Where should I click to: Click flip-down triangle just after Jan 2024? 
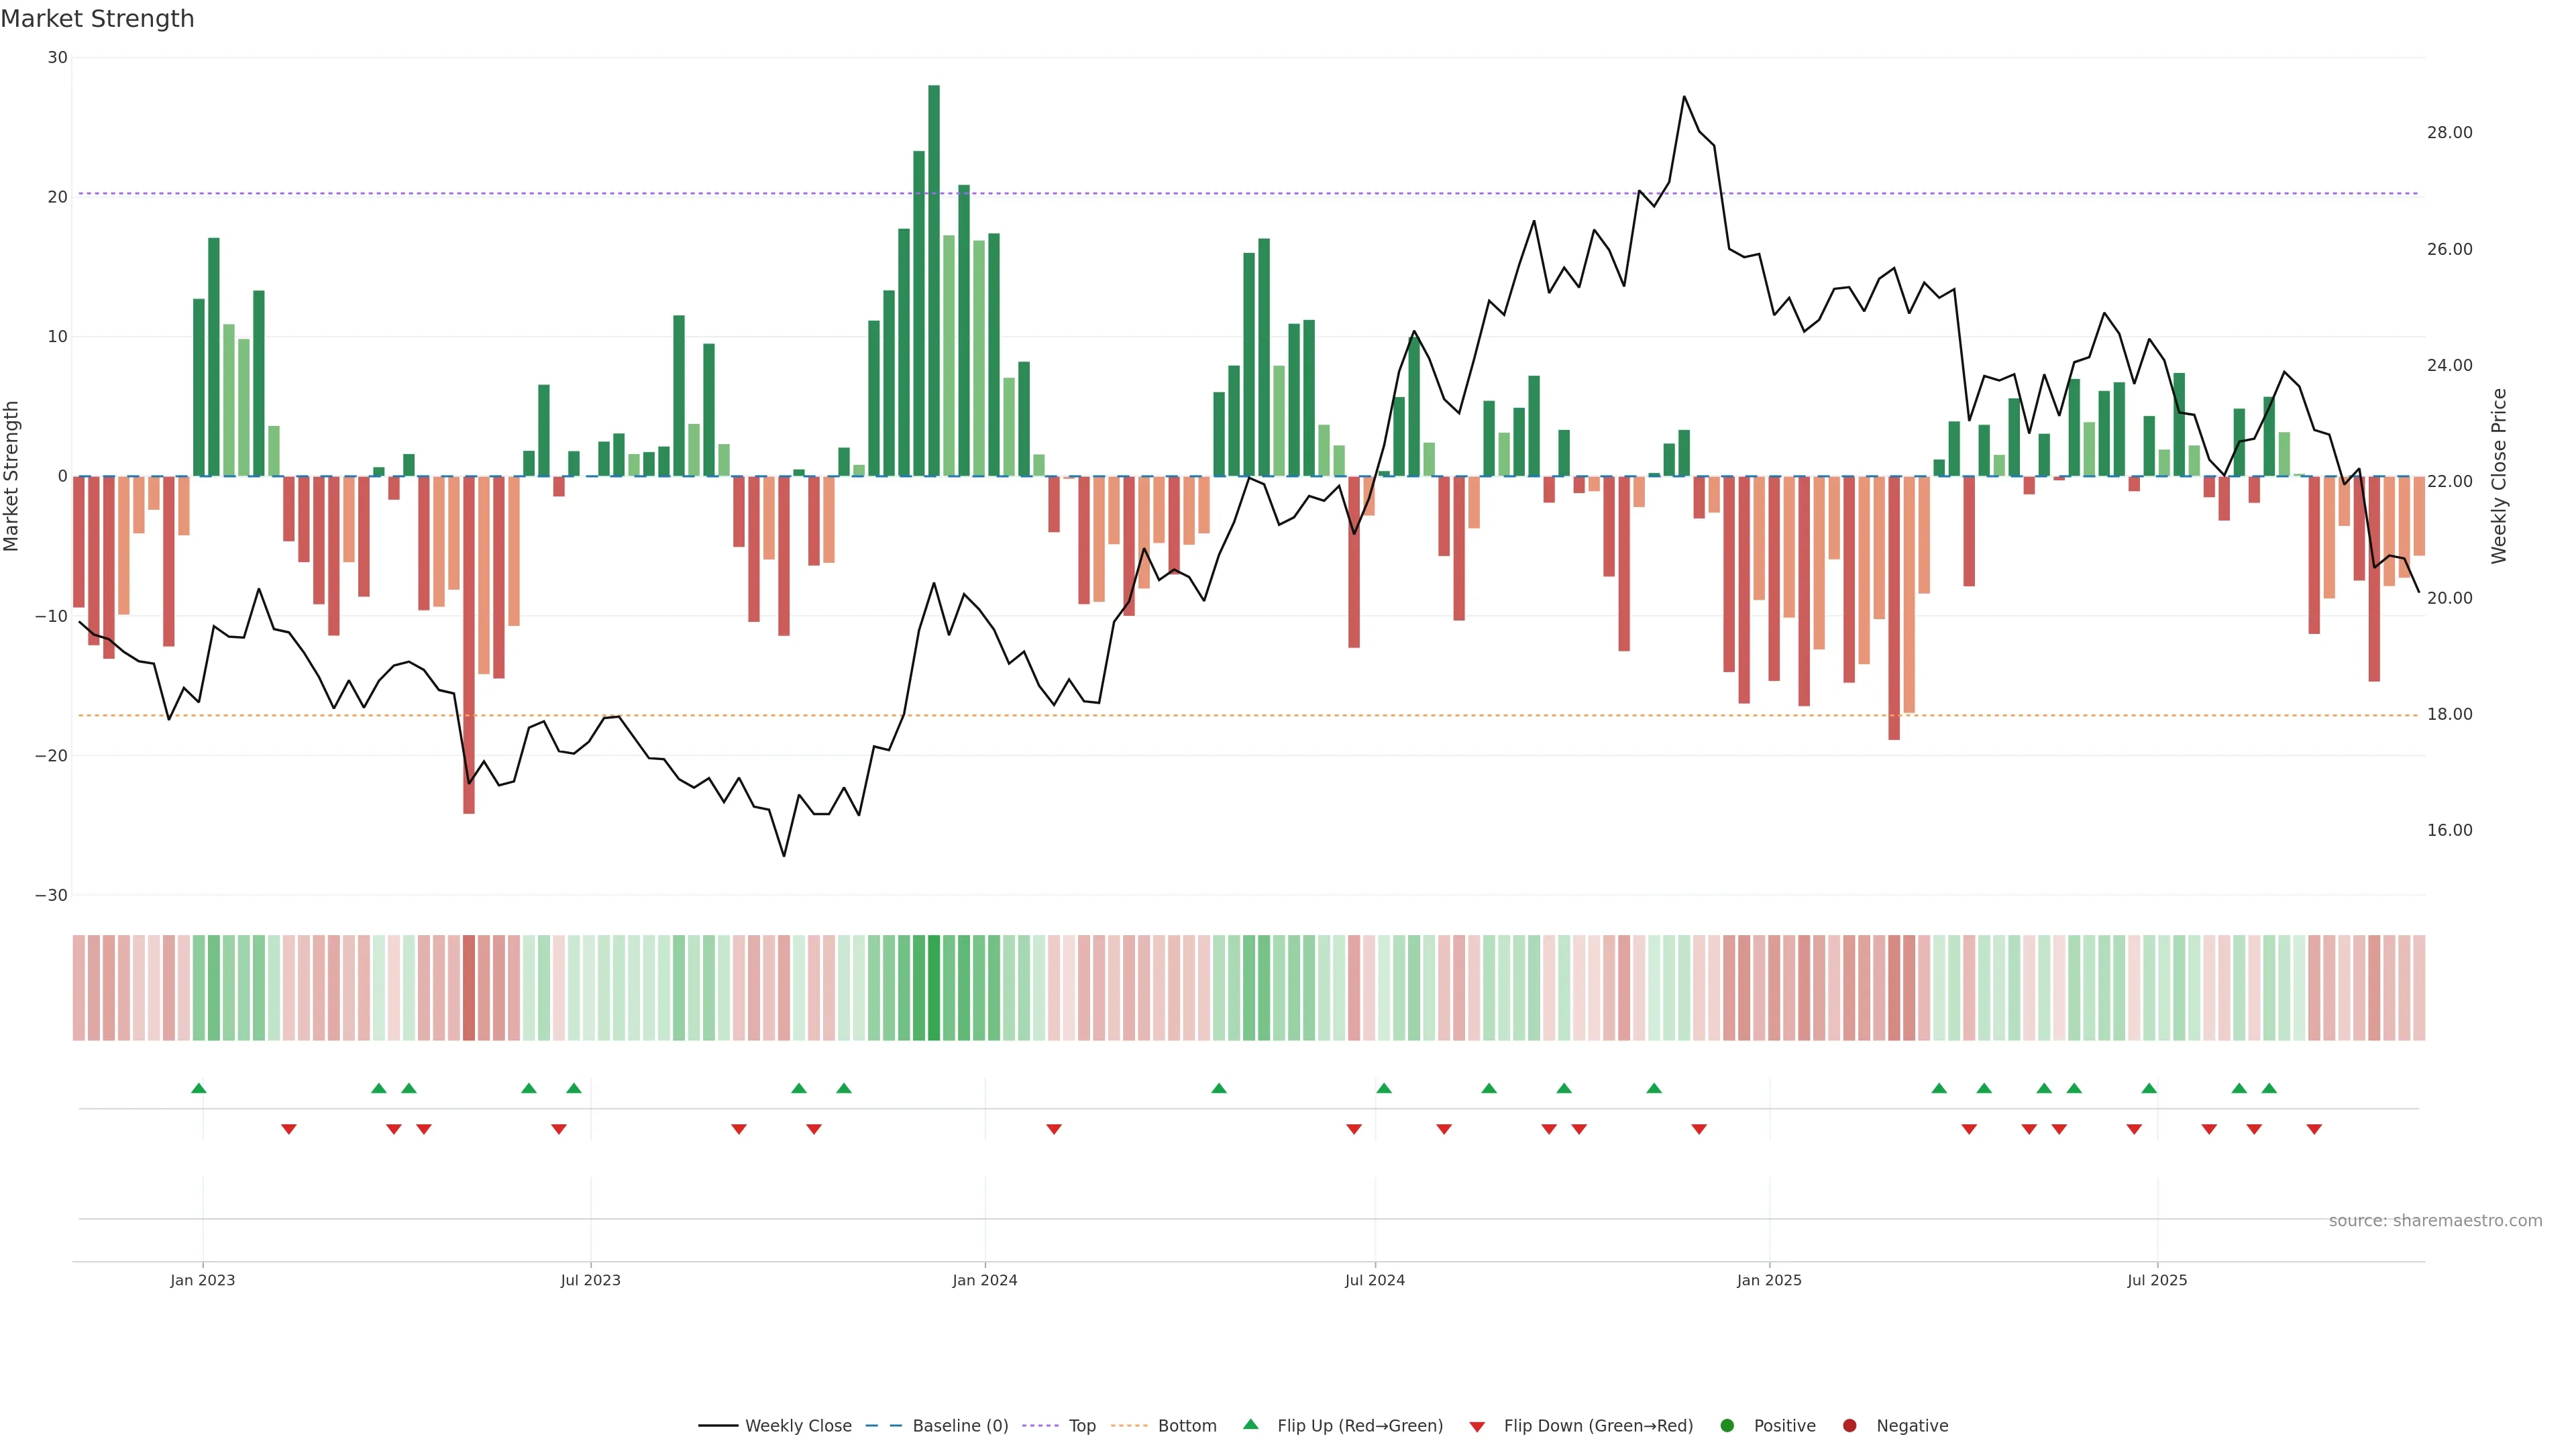tap(1053, 1129)
